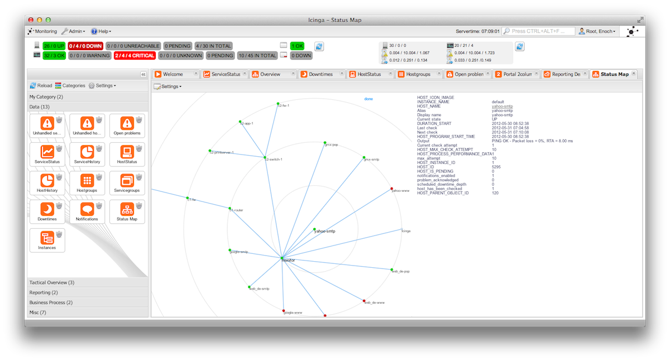Open the Admin menu
This screenshot has height=361, width=670.
(x=73, y=32)
